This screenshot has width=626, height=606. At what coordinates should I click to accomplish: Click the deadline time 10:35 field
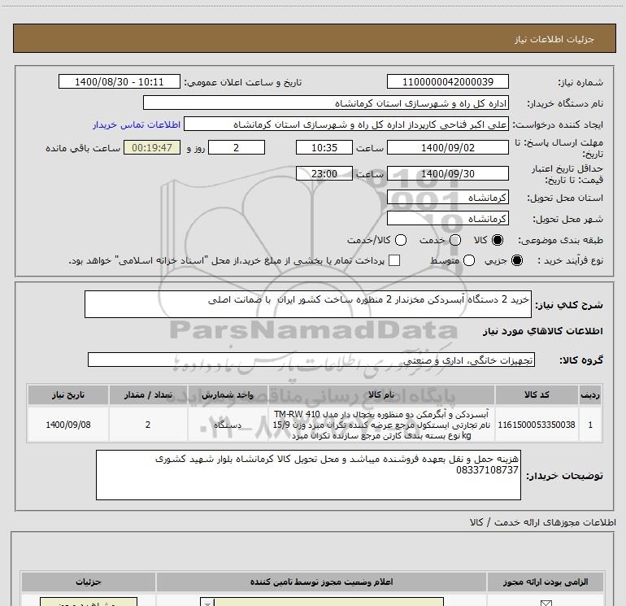click(x=324, y=147)
